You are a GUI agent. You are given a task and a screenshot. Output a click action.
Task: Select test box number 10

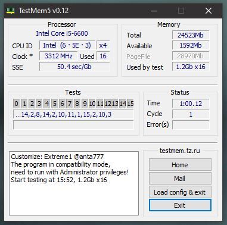[x=92, y=104]
